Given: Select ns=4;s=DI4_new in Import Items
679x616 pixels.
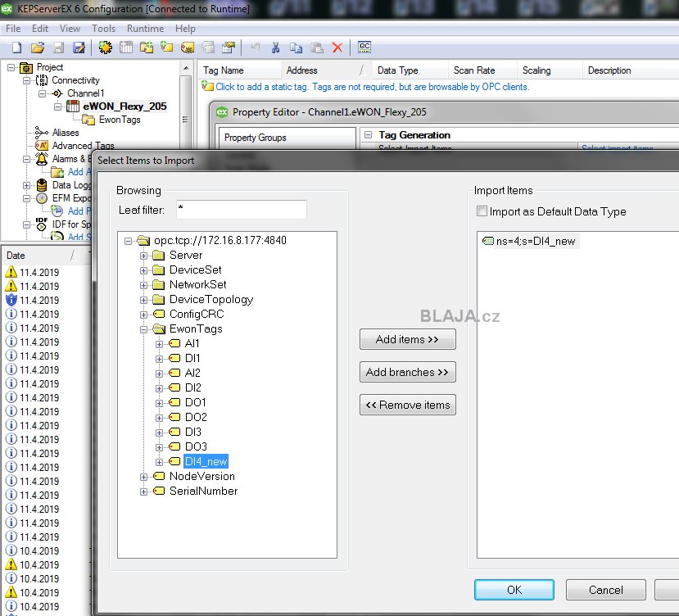Looking at the screenshot, I should pyautogui.click(x=535, y=241).
